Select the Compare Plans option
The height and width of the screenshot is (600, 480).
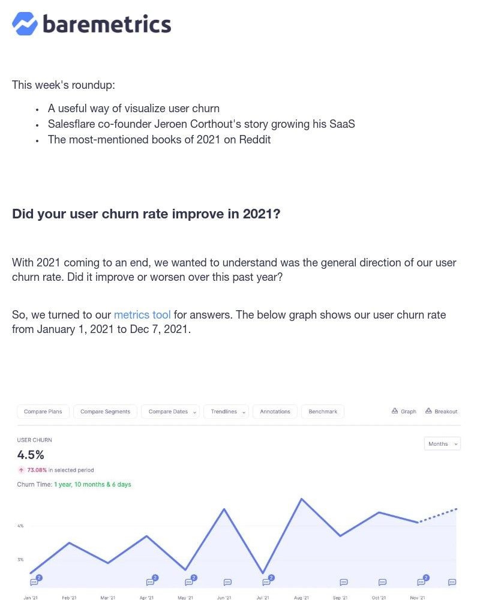(43, 412)
